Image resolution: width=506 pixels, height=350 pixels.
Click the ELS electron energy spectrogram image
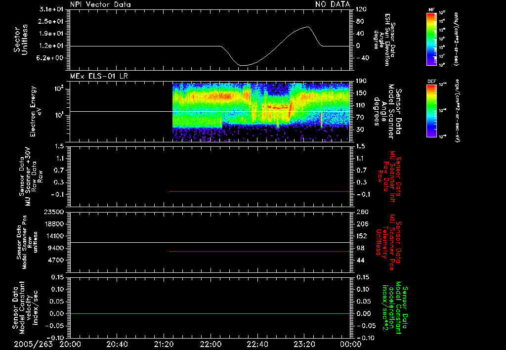click(x=261, y=112)
